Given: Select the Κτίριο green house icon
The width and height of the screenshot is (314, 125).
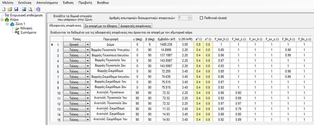Looking at the screenshot, I should point(7,20).
